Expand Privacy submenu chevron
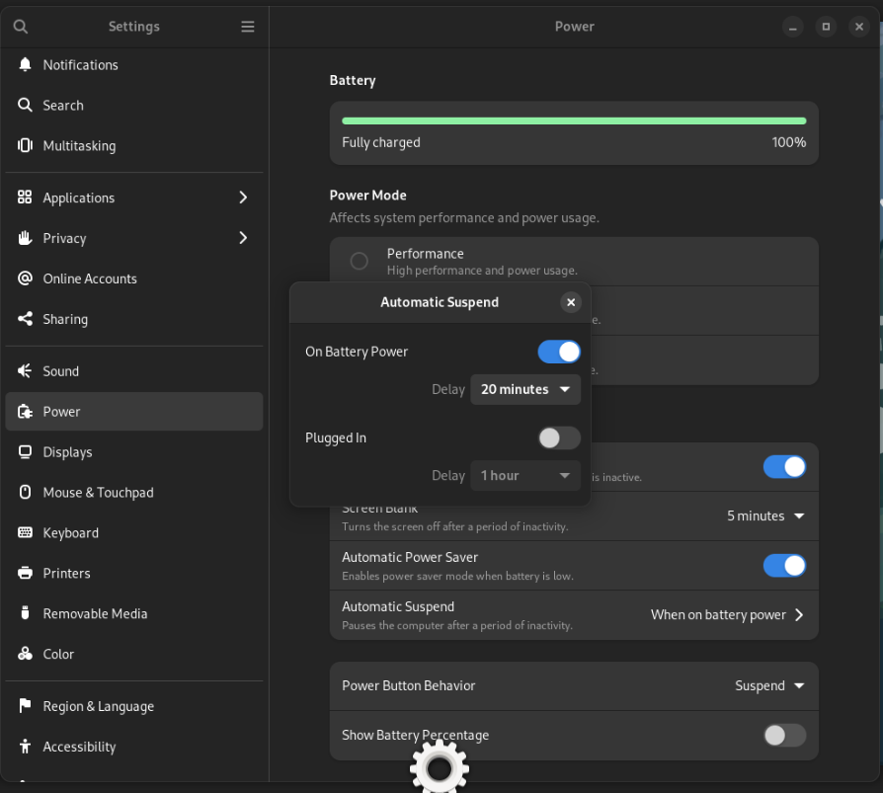Screen dimensions: 883x793 pyautogui.click(x=243, y=238)
